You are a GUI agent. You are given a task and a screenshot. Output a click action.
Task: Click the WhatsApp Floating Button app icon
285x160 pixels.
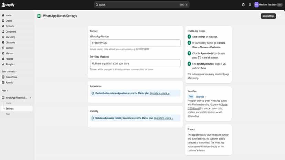[3, 98]
